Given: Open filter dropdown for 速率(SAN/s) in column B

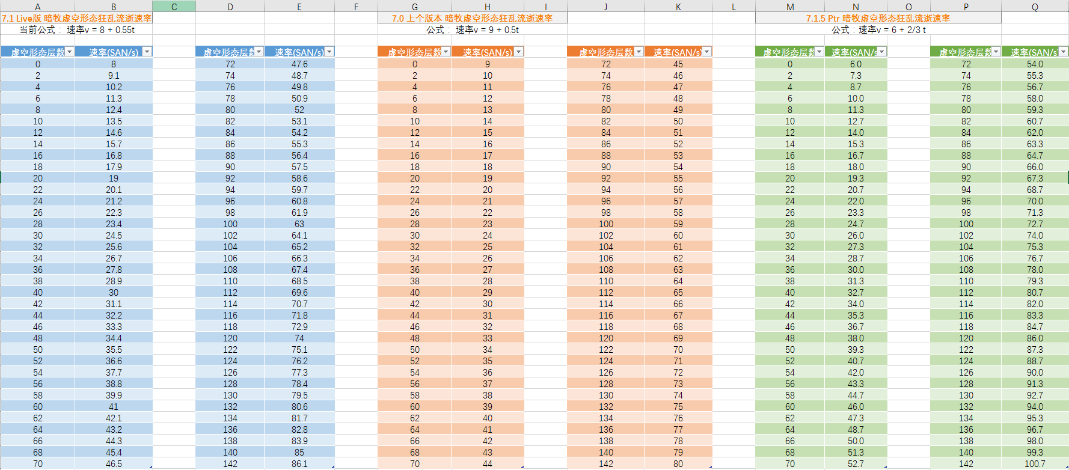Looking at the screenshot, I should 147,52.
